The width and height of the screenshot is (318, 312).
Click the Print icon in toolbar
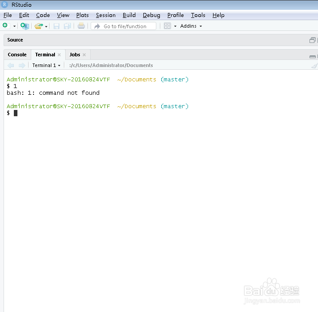click(81, 26)
